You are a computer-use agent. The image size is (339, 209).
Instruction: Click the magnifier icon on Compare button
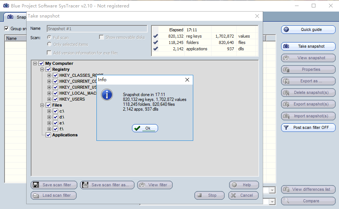(x=286, y=201)
